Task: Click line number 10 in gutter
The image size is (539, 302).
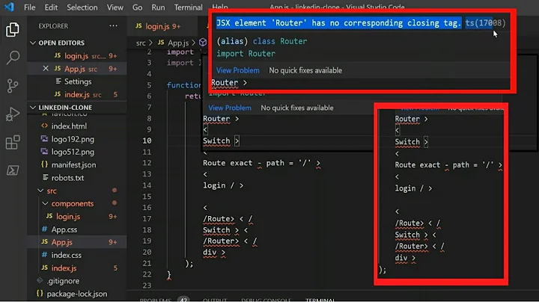Action: tap(147, 141)
